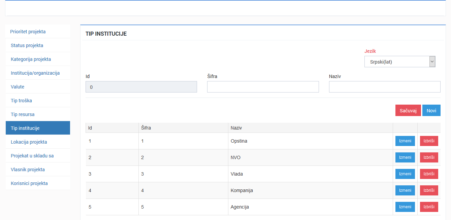451x220 pixels.
Task: Open Institucija/organizacija page
Action: [x=35, y=73]
